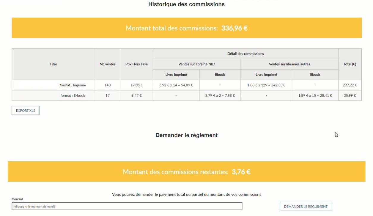This screenshot has height=216, width=373.
Task: Select the 143 sales count cell
Action: [108, 85]
